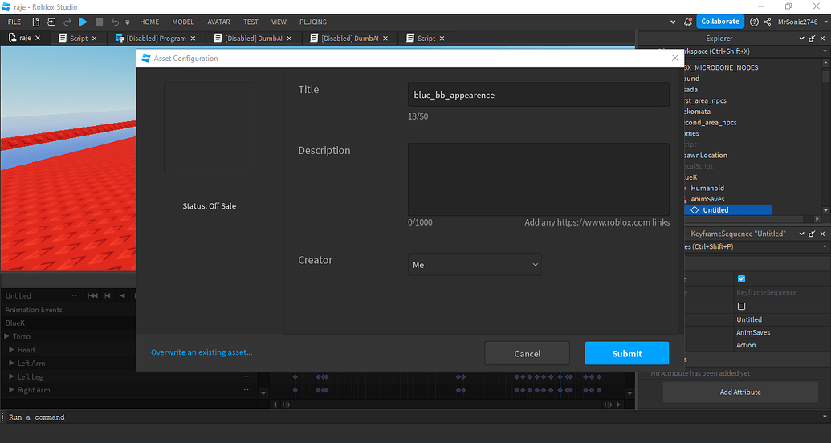Expand the Torso track in animation editor
831x443 pixels.
7,336
